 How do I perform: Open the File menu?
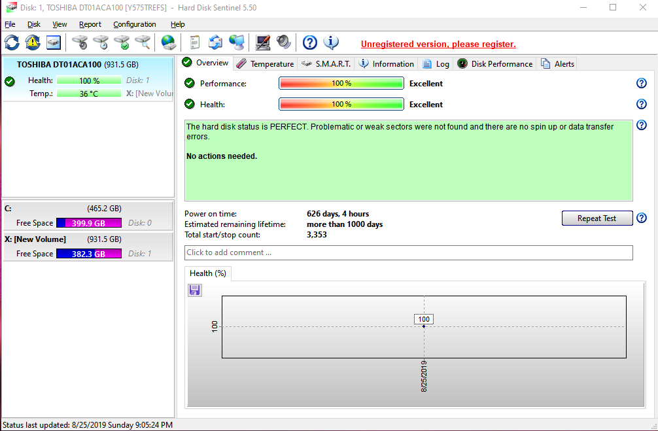10,24
